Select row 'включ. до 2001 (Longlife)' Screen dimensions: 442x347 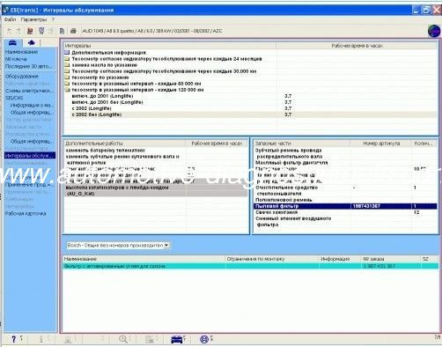(249, 96)
